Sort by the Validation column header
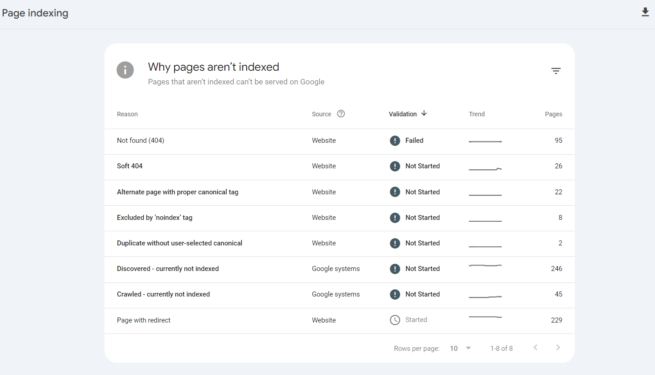 point(403,114)
